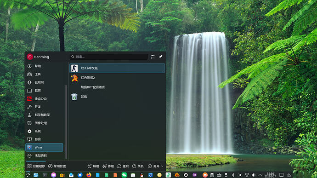The image size is (317, 178).
Task: Select 切换BOT配音语言 entry
Action: click(117, 87)
